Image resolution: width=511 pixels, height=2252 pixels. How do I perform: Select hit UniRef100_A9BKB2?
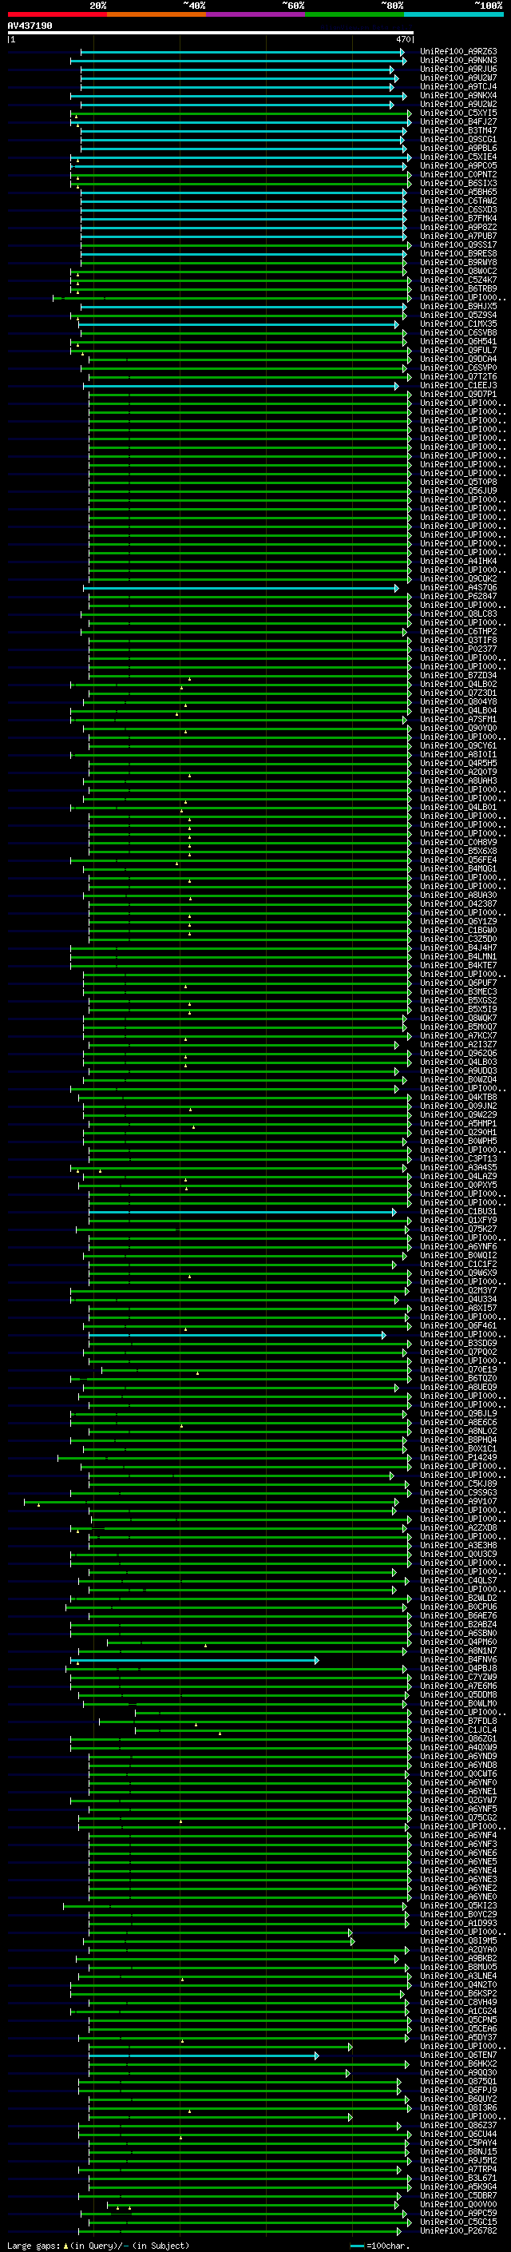click(x=458, y=1958)
